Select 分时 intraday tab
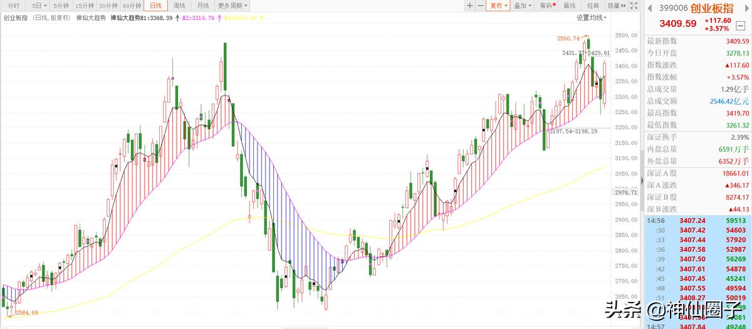Screen dimensions: 752x329 [x=14, y=6]
